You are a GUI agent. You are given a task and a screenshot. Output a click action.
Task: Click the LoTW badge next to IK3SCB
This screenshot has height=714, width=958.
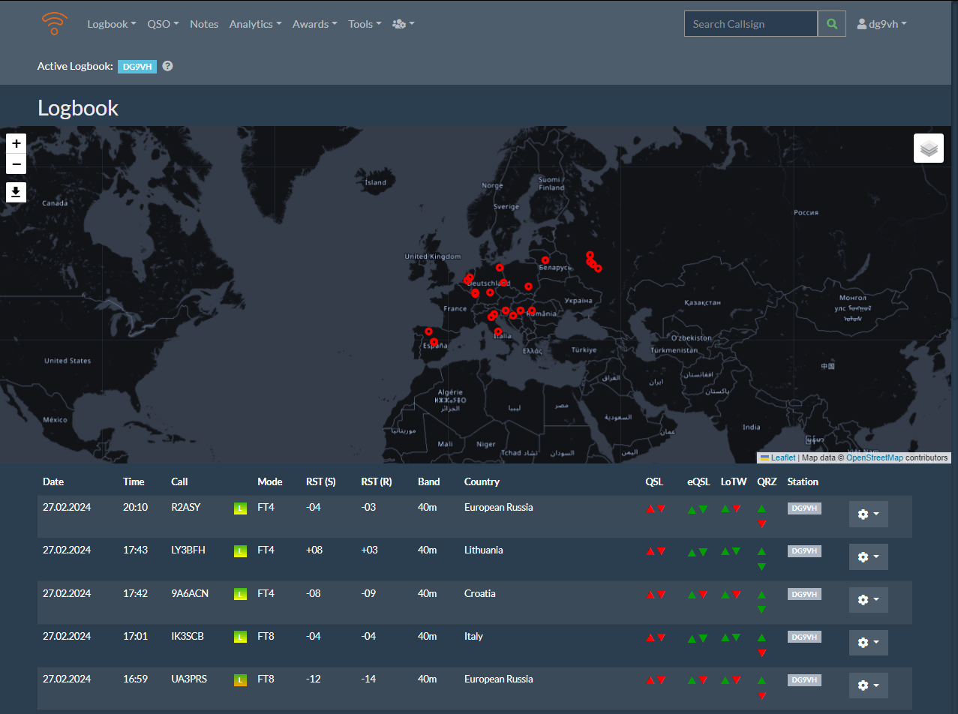coord(240,637)
